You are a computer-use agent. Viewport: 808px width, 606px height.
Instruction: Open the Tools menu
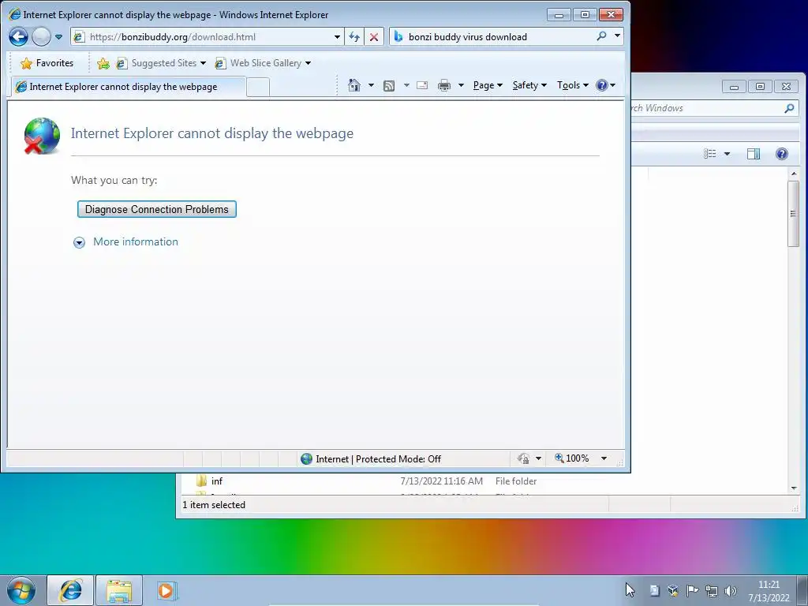(x=573, y=85)
